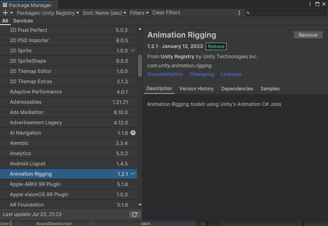Select the Apple ARKit XR Plugin package

click(x=69, y=184)
